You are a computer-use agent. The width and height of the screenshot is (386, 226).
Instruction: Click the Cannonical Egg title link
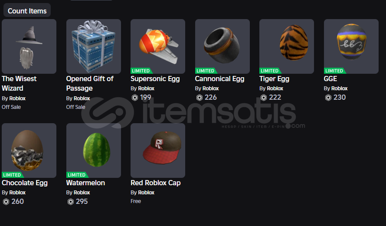tap(219, 79)
